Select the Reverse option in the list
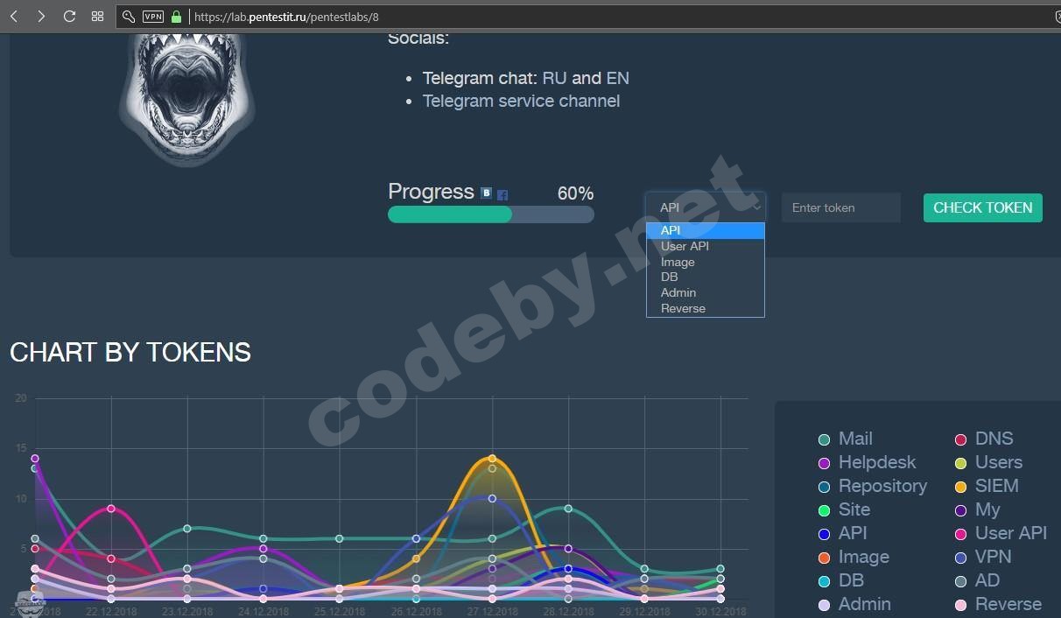Image resolution: width=1061 pixels, height=618 pixels. tap(683, 308)
